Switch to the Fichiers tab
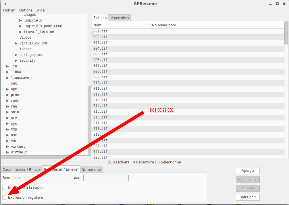289x205 pixels. [100, 18]
